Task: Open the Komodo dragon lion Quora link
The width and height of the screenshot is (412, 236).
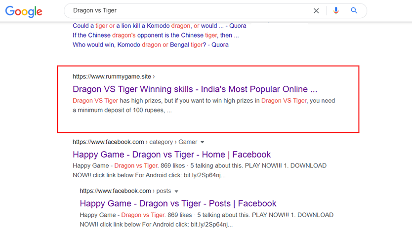Action: click(x=160, y=26)
